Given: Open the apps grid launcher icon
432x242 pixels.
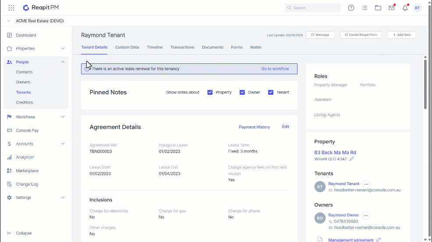Looking at the screenshot, I should [11, 8].
